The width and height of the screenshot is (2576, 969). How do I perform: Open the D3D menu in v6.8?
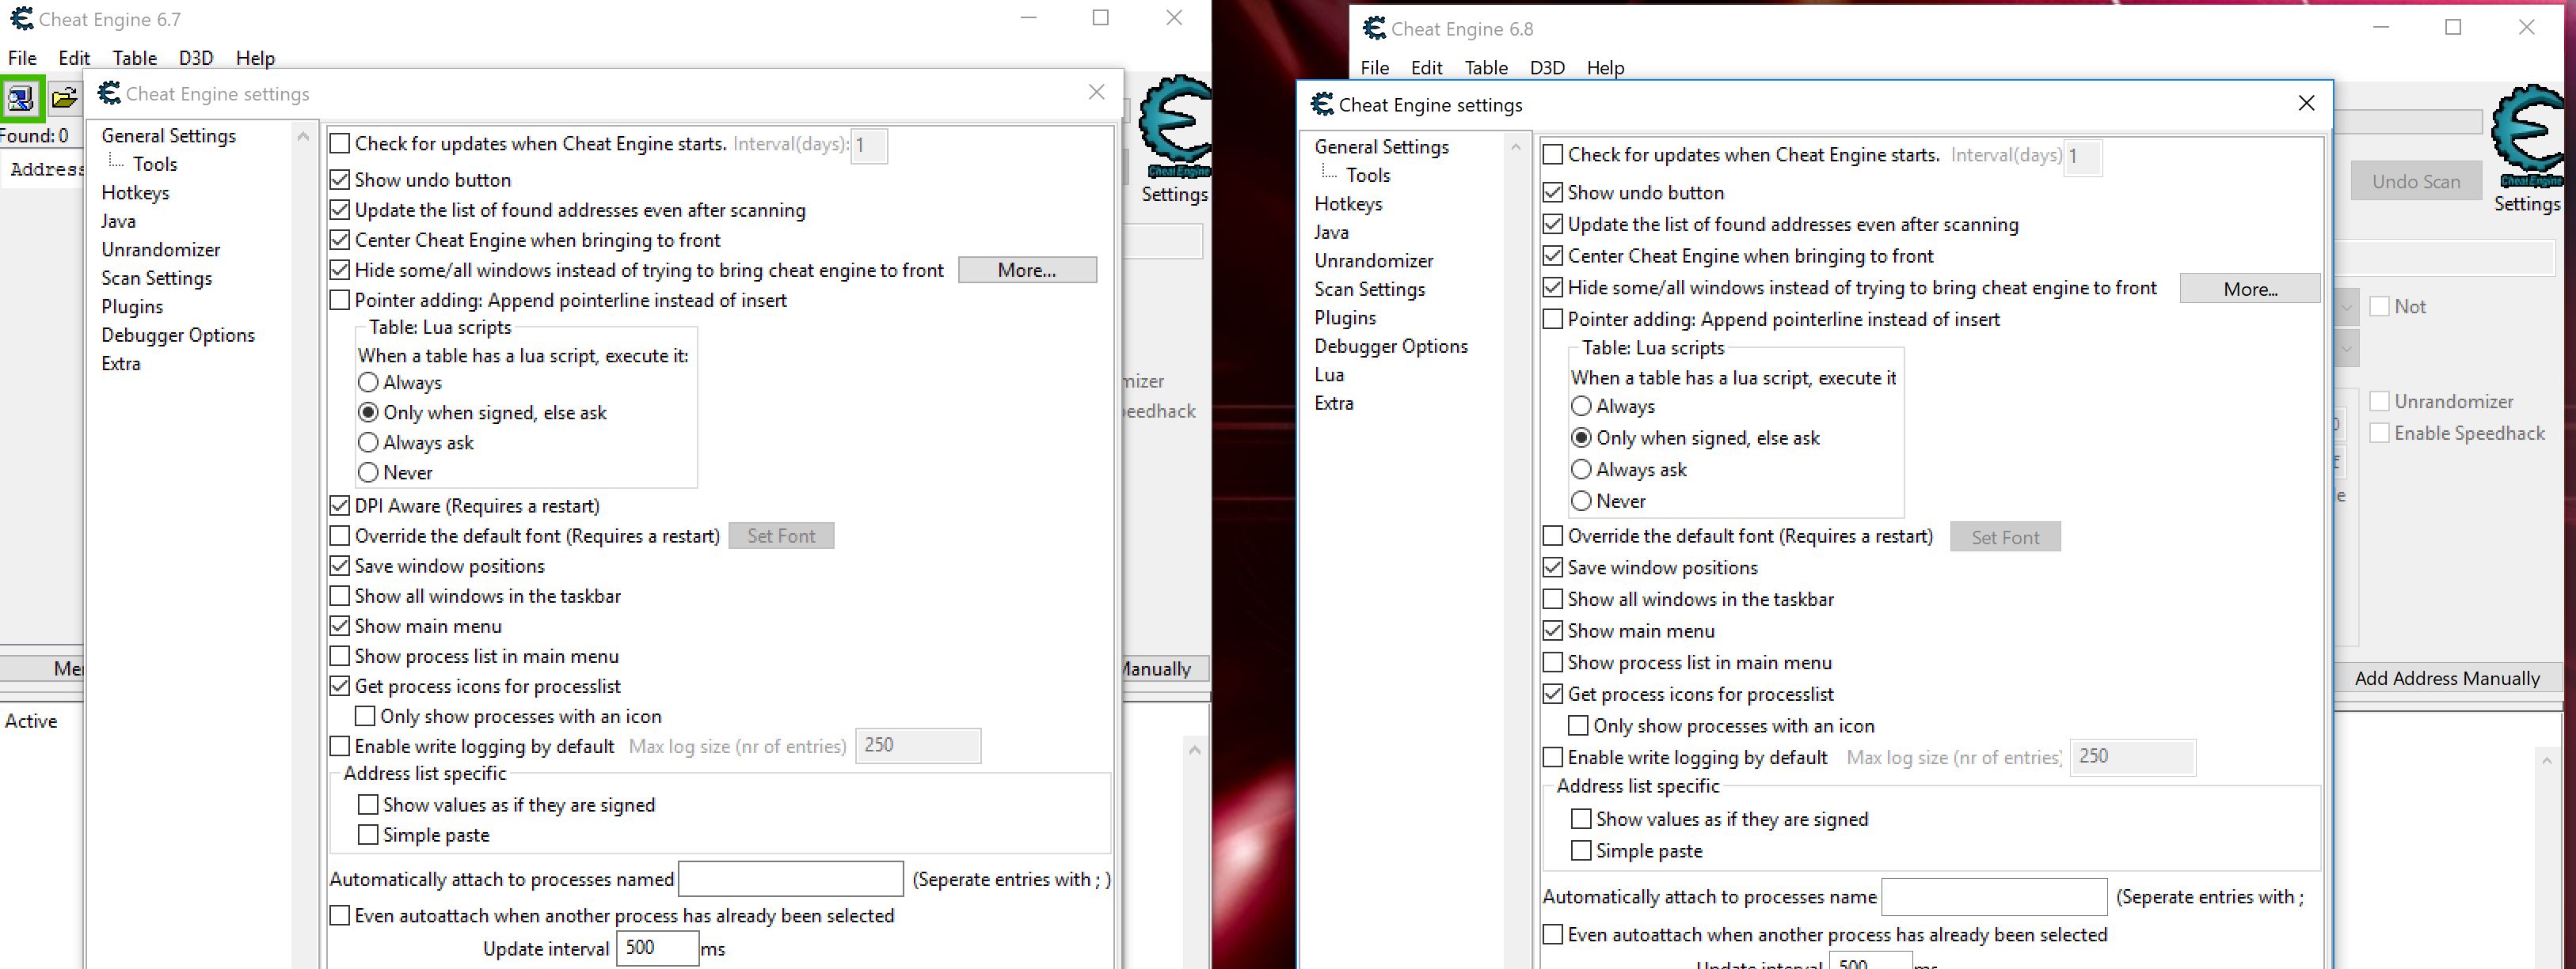coord(1546,67)
